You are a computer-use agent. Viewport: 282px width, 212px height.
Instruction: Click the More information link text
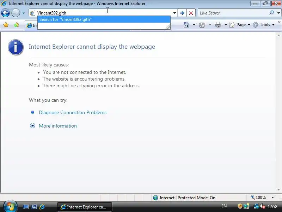click(58, 126)
